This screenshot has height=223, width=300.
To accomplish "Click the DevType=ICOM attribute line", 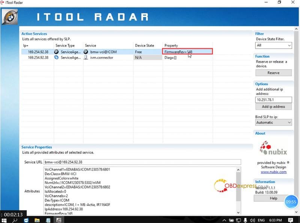I will click(57, 200).
